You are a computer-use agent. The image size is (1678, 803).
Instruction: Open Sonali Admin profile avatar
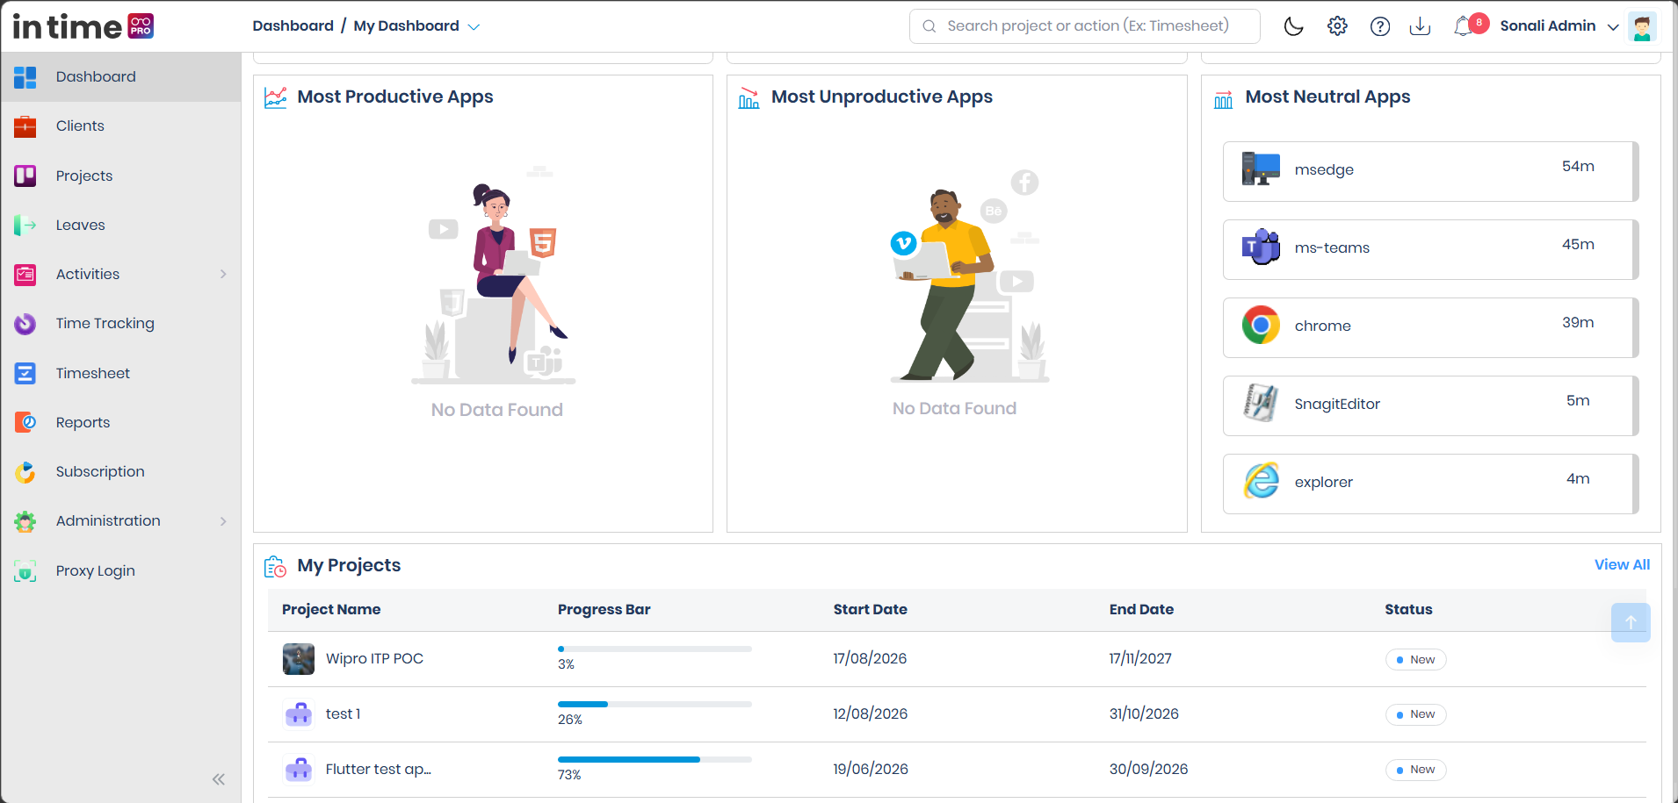click(x=1642, y=26)
